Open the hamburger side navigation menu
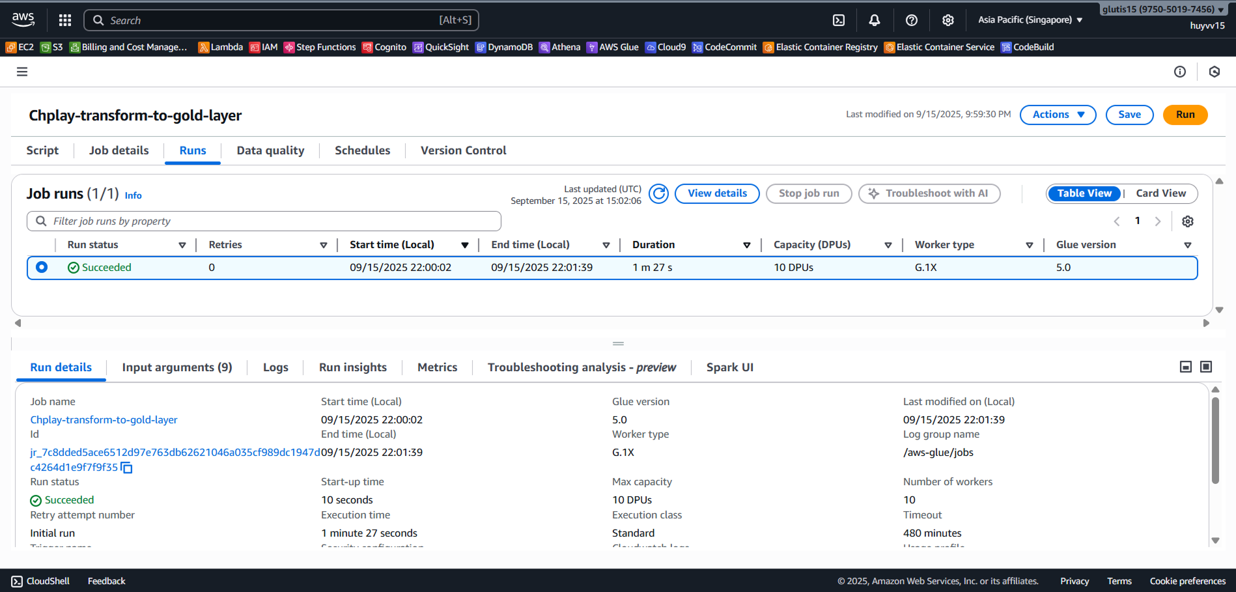This screenshot has width=1236, height=592. (22, 72)
